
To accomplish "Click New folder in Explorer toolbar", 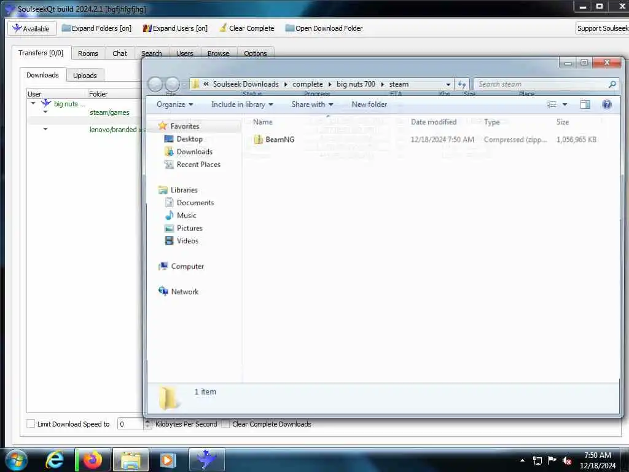I will point(369,104).
